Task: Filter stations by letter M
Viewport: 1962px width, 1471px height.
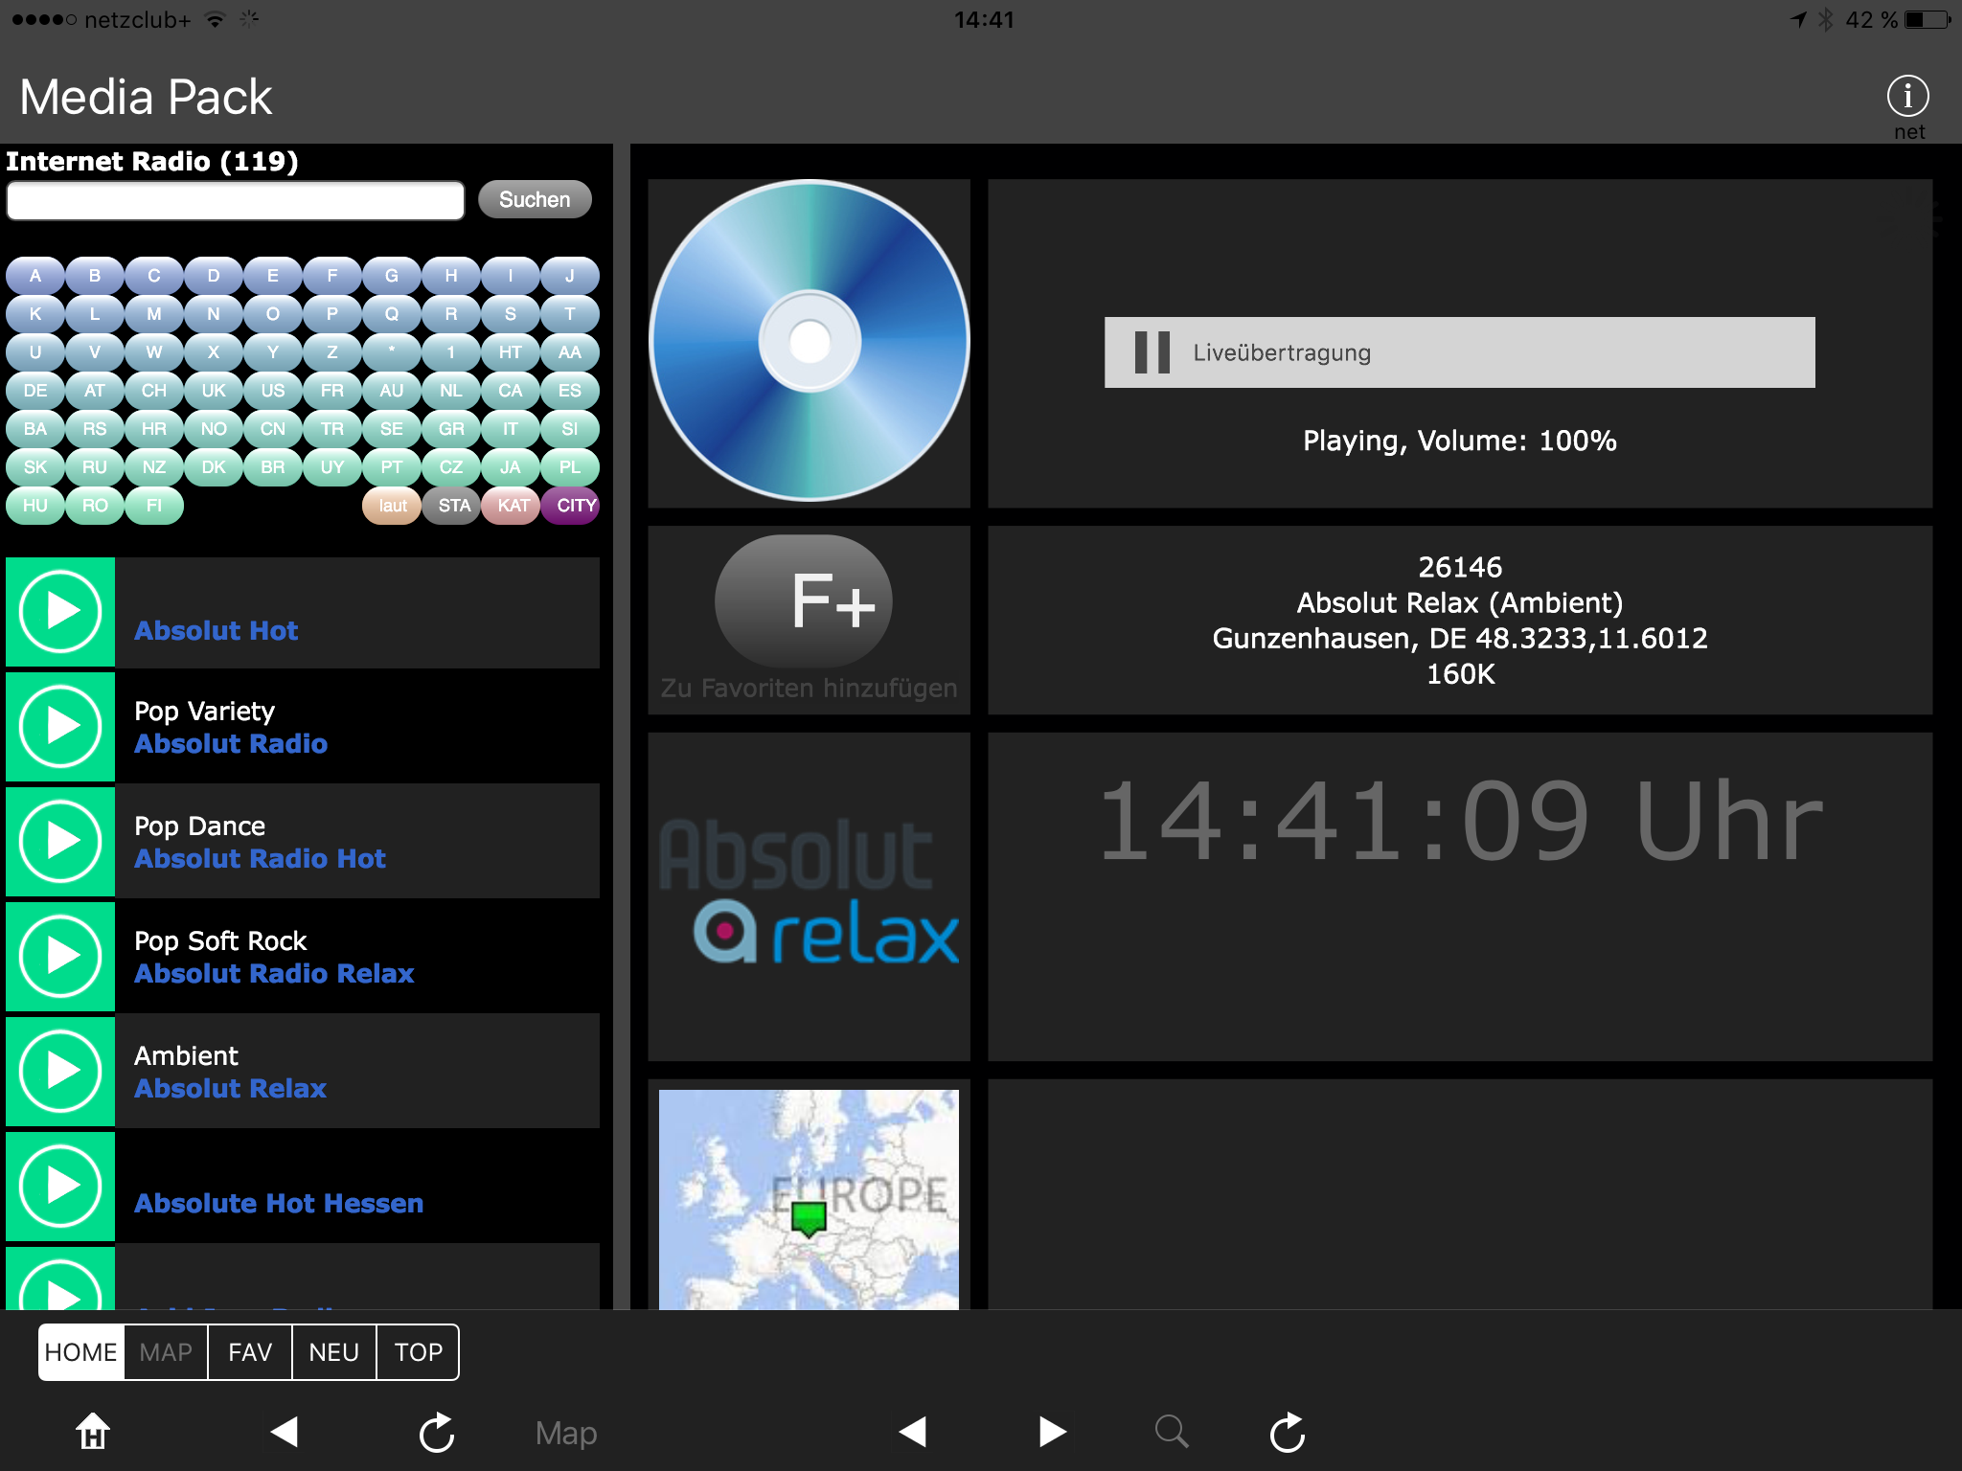Action: click(x=154, y=314)
